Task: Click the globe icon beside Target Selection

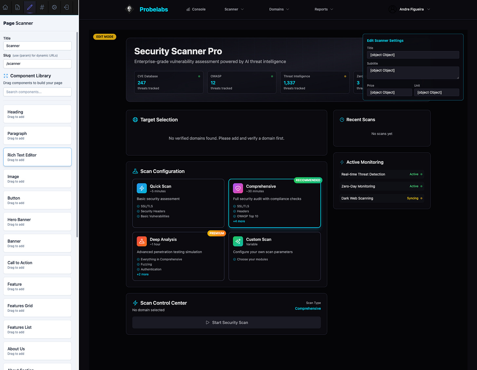Action: point(135,120)
